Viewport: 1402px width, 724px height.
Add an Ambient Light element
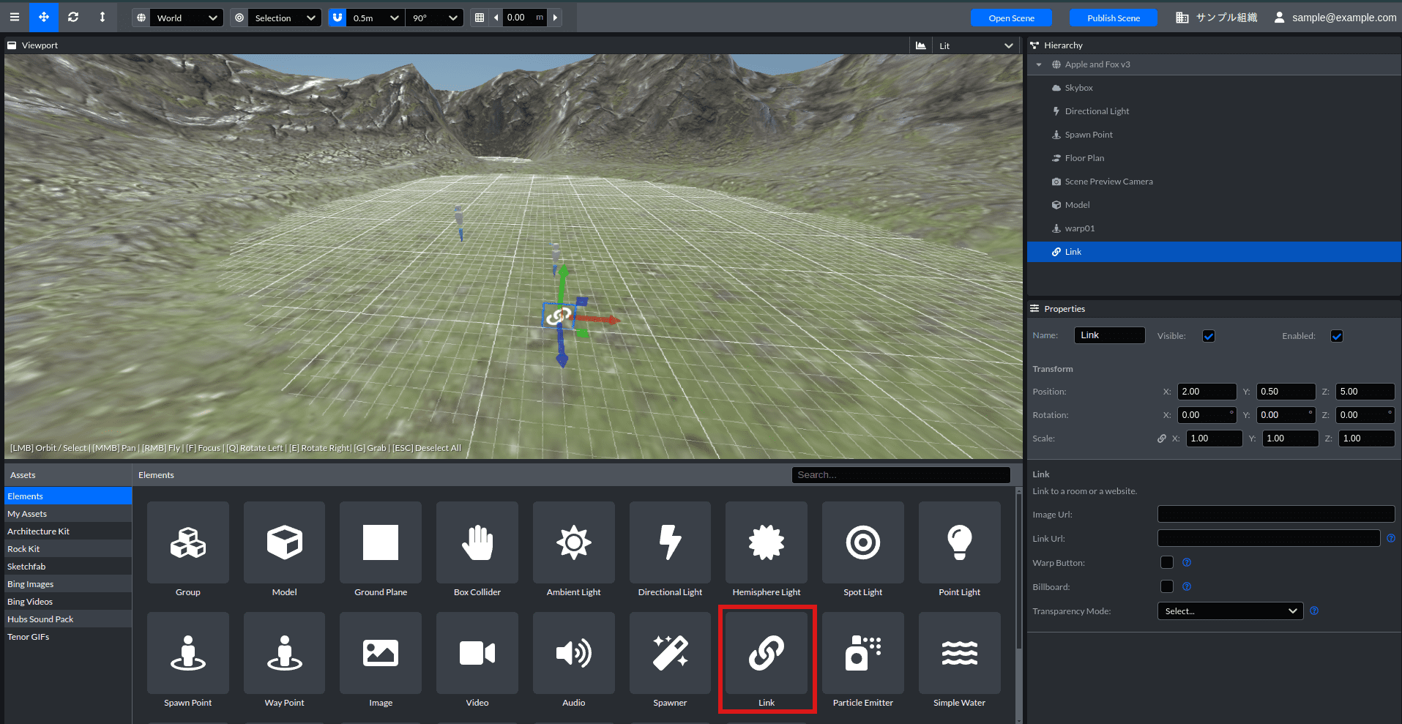coord(573,542)
